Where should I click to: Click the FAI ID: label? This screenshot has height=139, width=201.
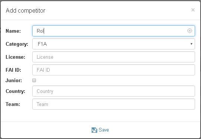pyautogui.click(x=13, y=70)
